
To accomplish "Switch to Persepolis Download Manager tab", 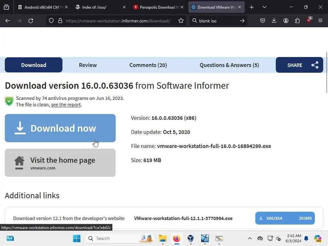I will [158, 7].
